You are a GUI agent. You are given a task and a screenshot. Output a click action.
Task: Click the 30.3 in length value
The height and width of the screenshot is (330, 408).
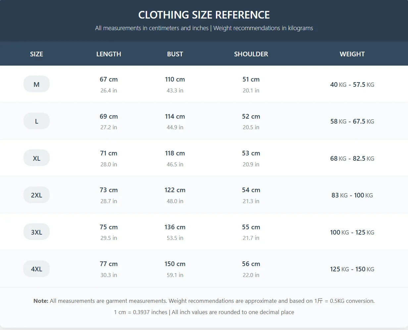pos(109,275)
